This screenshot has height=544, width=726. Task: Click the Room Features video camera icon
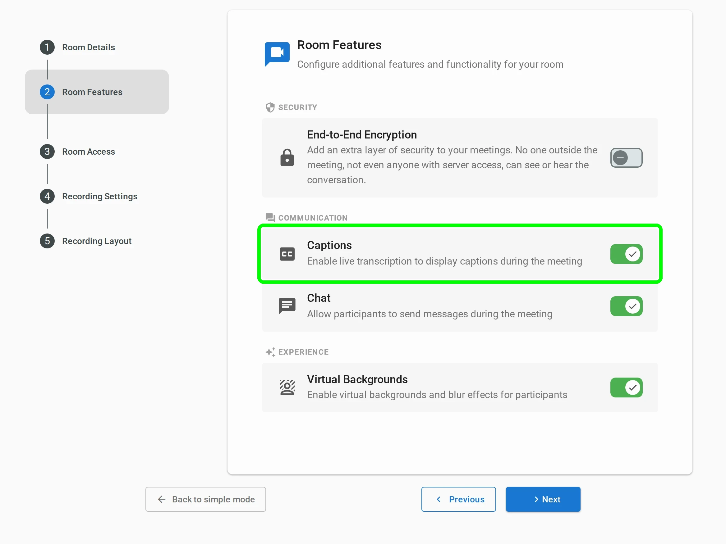tap(277, 54)
